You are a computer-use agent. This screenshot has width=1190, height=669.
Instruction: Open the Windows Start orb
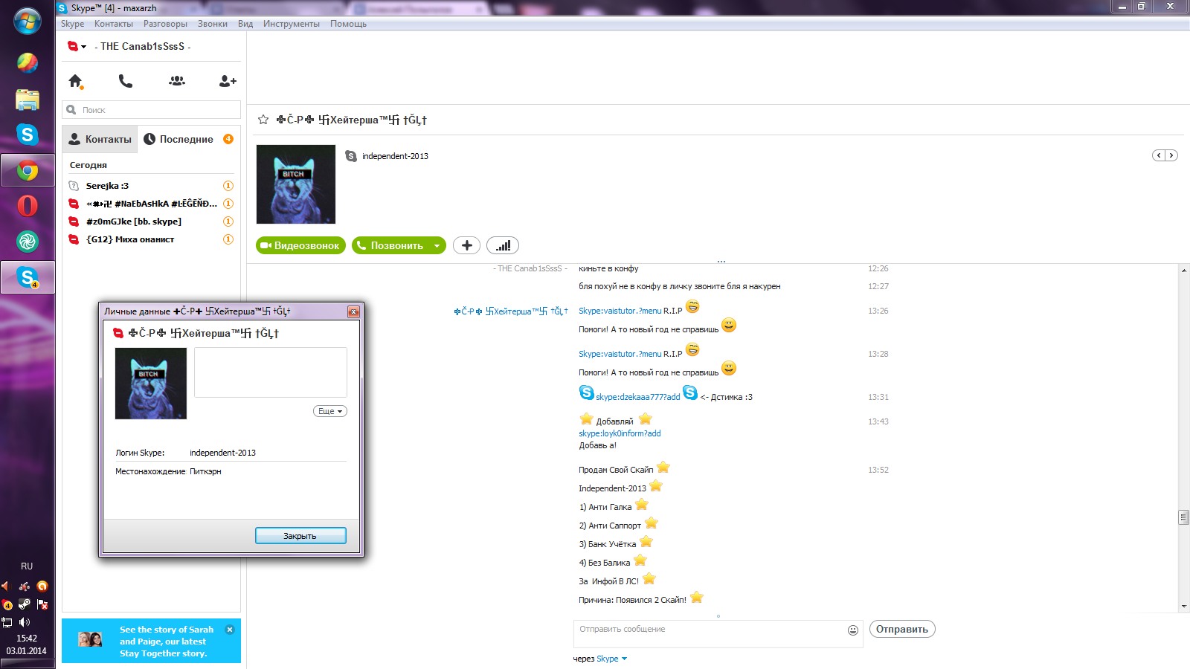pos(28,22)
